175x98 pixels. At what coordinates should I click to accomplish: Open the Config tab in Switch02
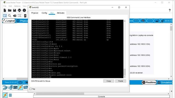(x=44, y=13)
